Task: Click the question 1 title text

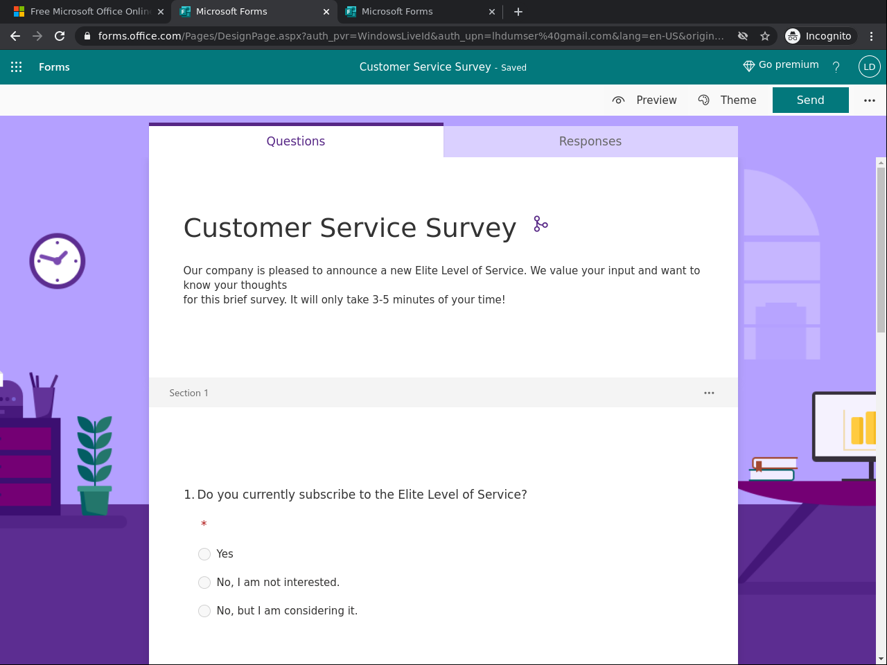Action: [x=362, y=495]
